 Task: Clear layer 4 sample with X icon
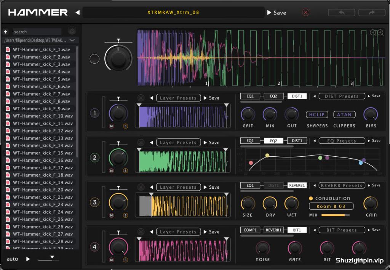(x=141, y=231)
